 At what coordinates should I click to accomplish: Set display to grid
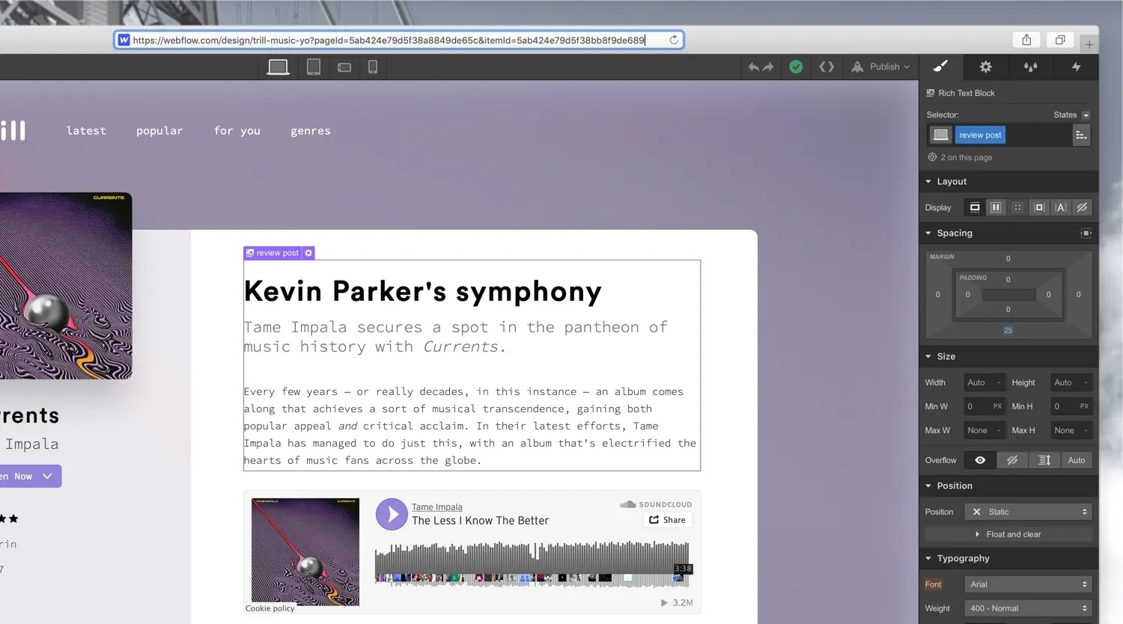(x=1017, y=207)
